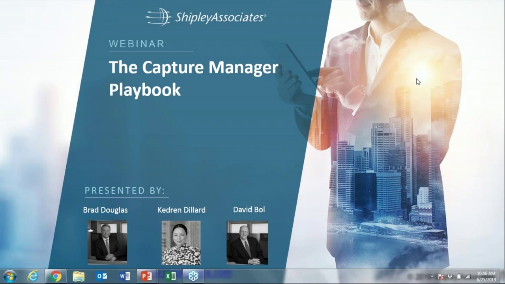This screenshot has width=505, height=284.
Task: Open Action Center flag icon
Action: coord(441,277)
